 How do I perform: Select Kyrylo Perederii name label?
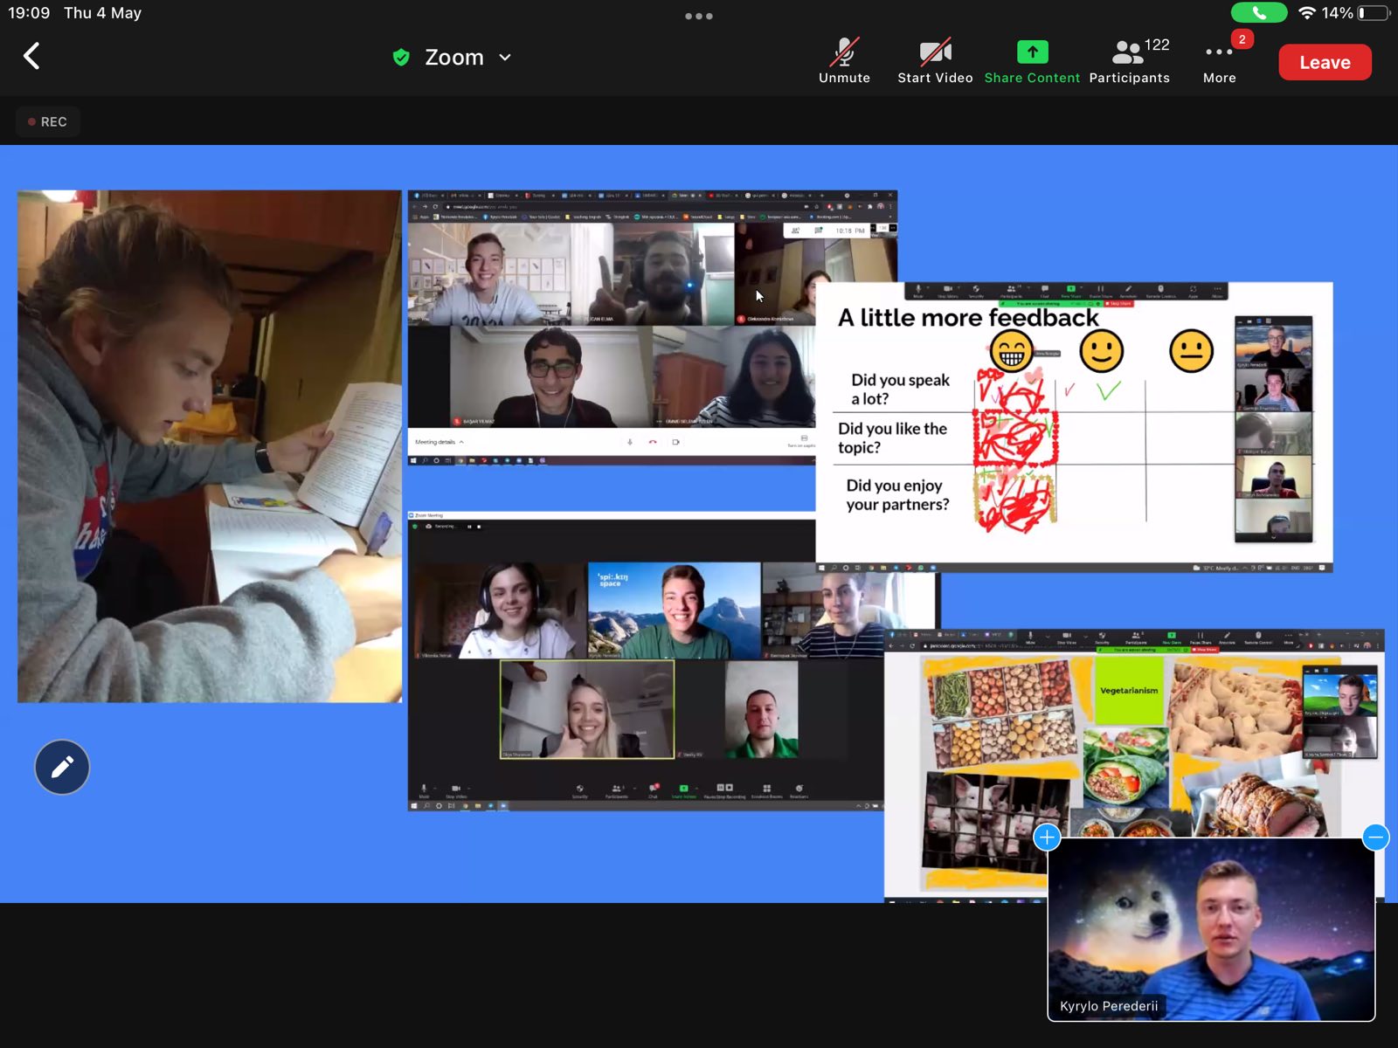tap(1109, 1006)
